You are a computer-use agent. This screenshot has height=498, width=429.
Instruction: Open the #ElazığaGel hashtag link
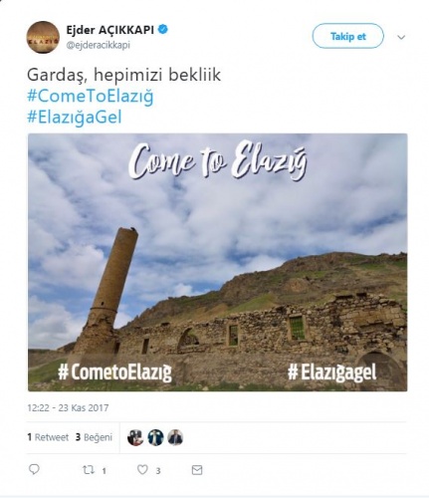(x=75, y=118)
